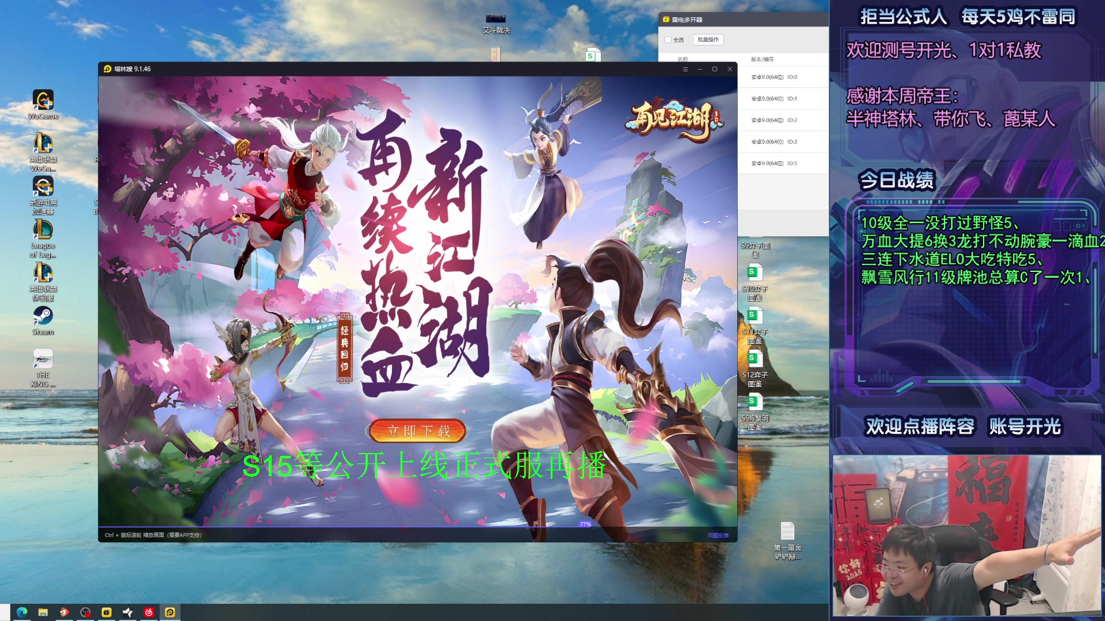The image size is (1105, 621).
Task: Open the S9弈子图鉴 spreadsheet file
Action: click(x=755, y=248)
